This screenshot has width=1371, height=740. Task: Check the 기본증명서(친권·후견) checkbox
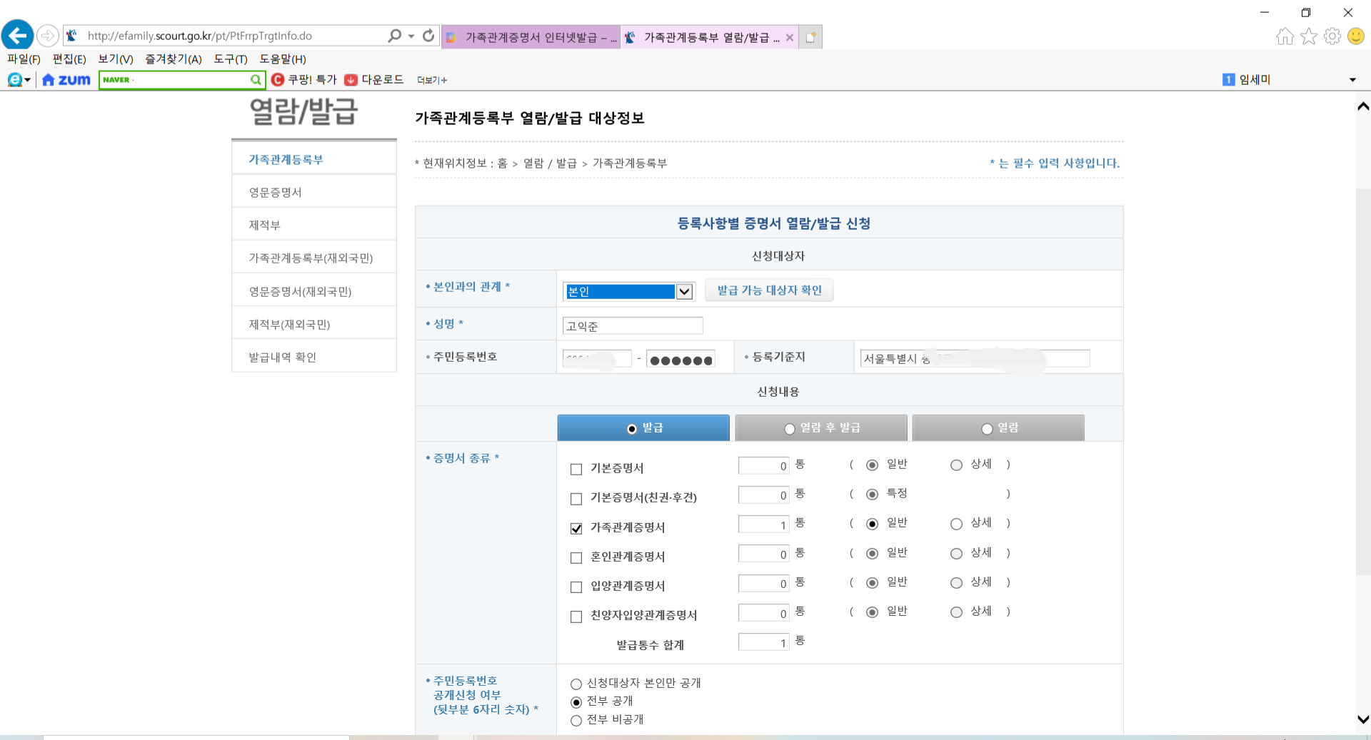[x=576, y=499]
